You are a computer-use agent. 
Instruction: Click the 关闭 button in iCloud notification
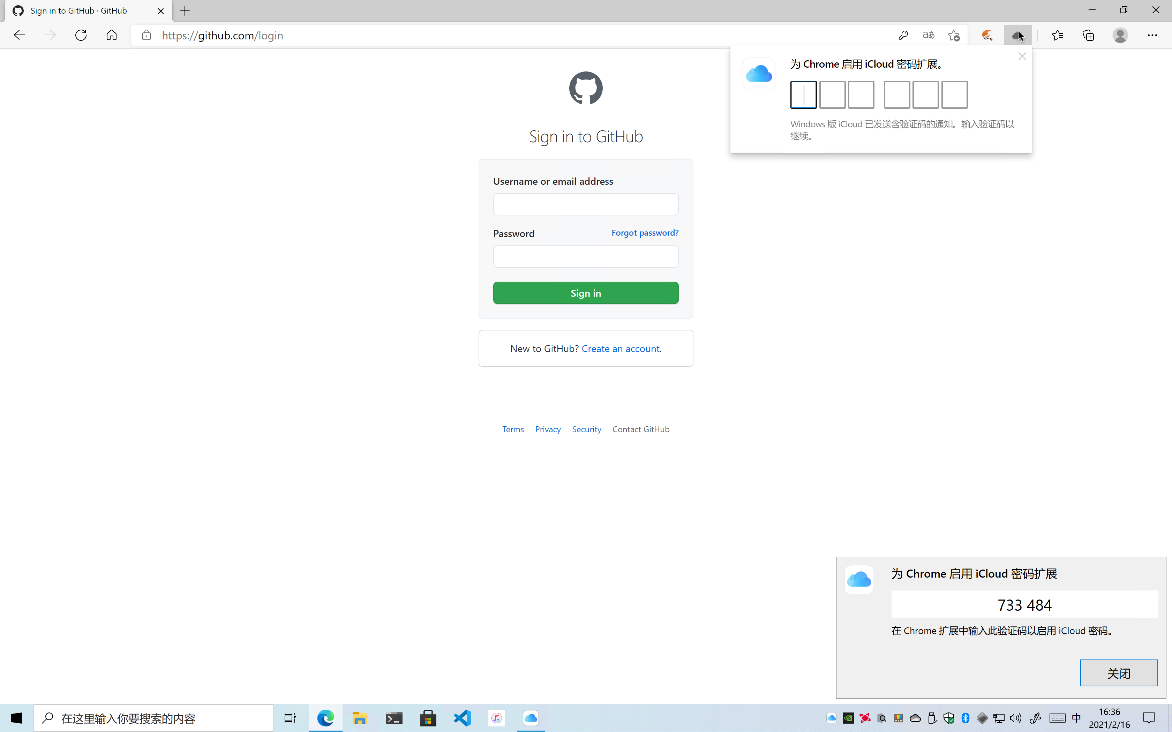[1119, 673]
